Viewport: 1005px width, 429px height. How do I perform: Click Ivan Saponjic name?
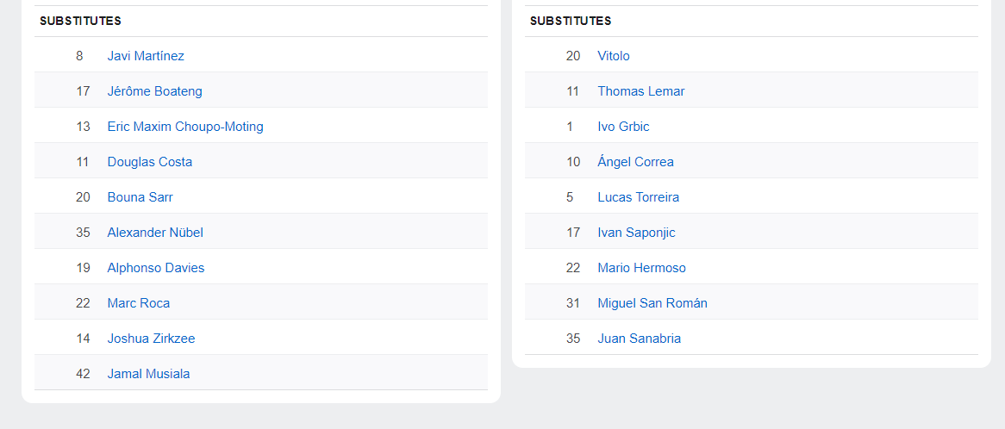click(636, 233)
